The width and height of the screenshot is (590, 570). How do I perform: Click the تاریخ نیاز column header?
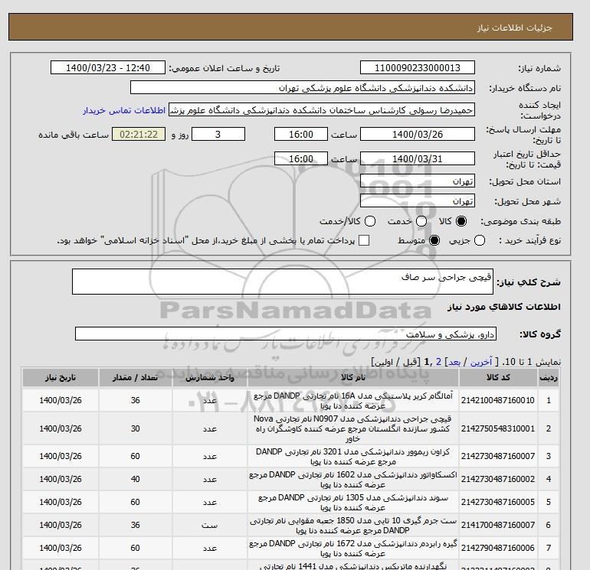(61, 378)
